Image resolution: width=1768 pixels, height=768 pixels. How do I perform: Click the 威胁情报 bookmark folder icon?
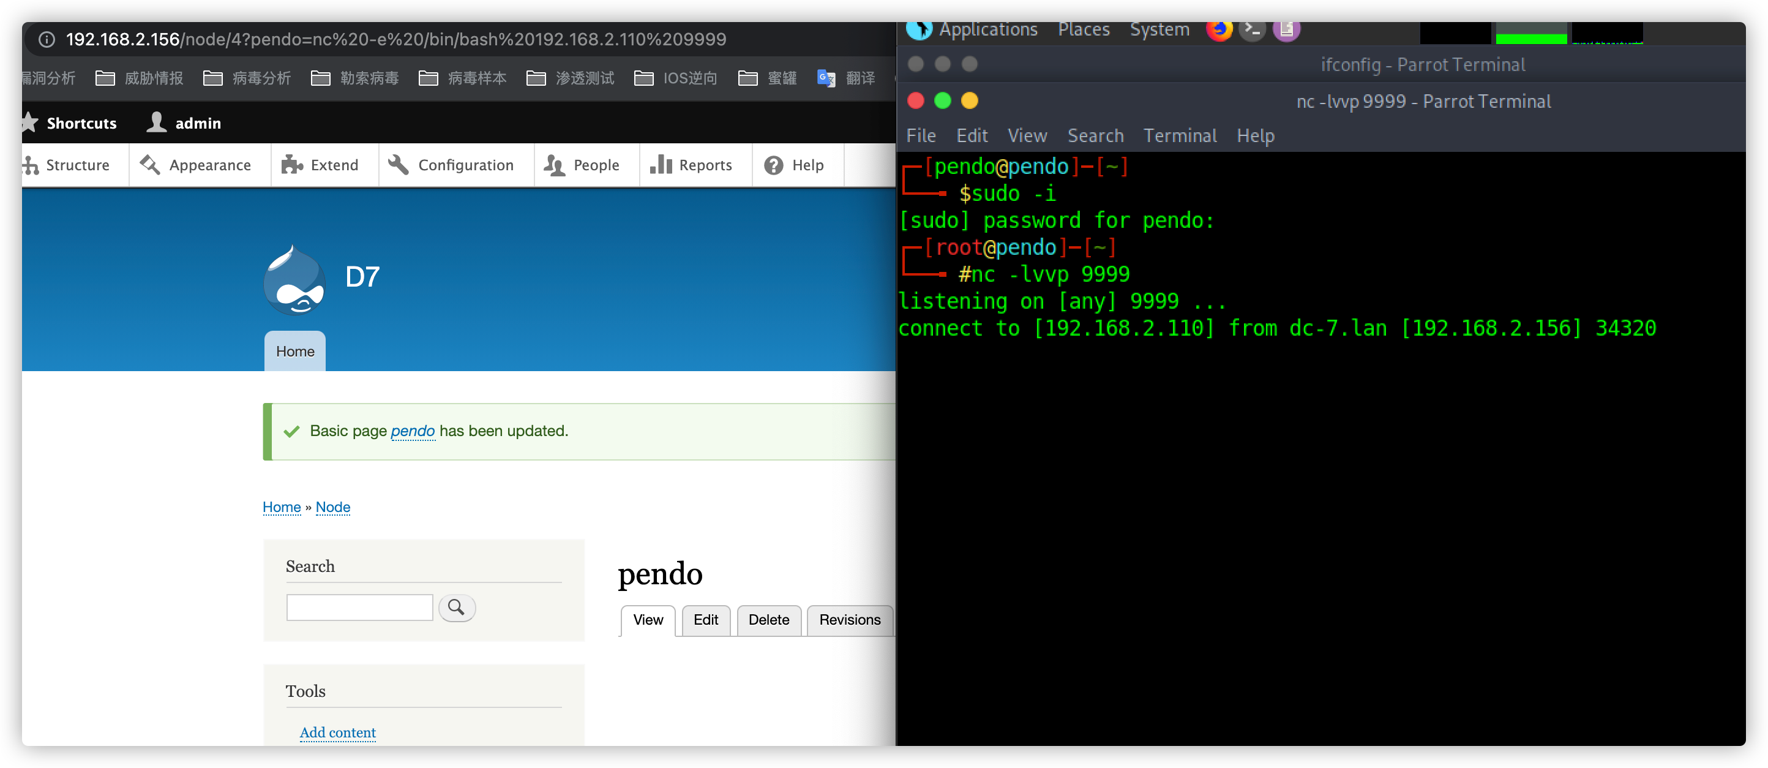(x=105, y=78)
